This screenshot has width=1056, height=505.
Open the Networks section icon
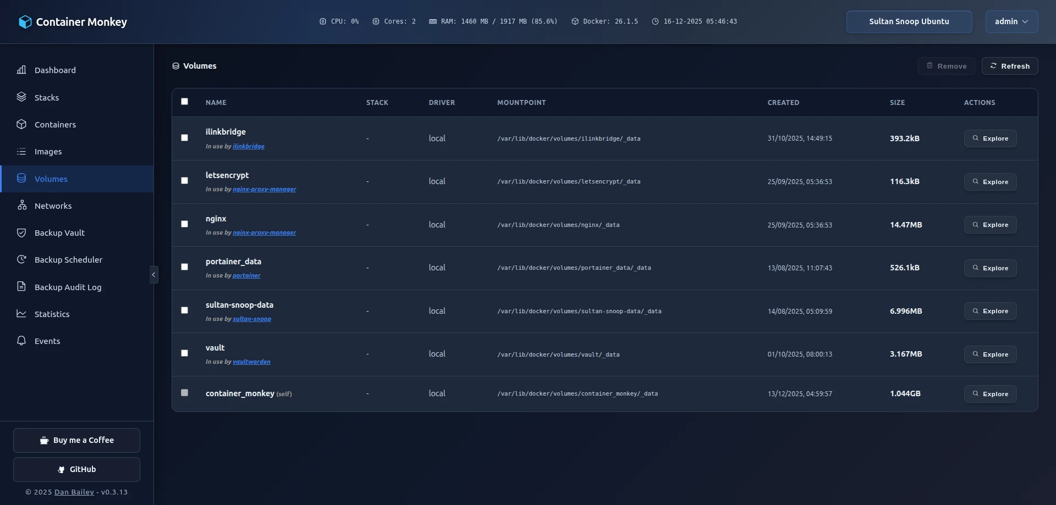click(x=21, y=206)
